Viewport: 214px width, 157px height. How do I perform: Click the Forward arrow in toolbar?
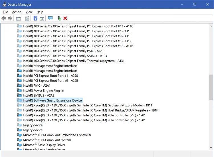pos(10,18)
